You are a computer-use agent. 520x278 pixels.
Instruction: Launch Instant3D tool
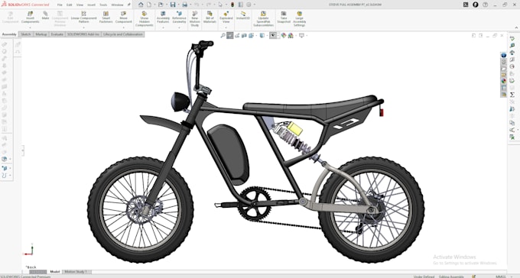(x=242, y=15)
